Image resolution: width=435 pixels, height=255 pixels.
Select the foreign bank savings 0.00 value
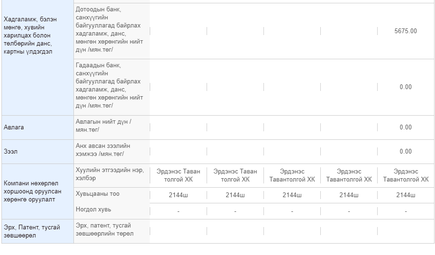(405, 87)
